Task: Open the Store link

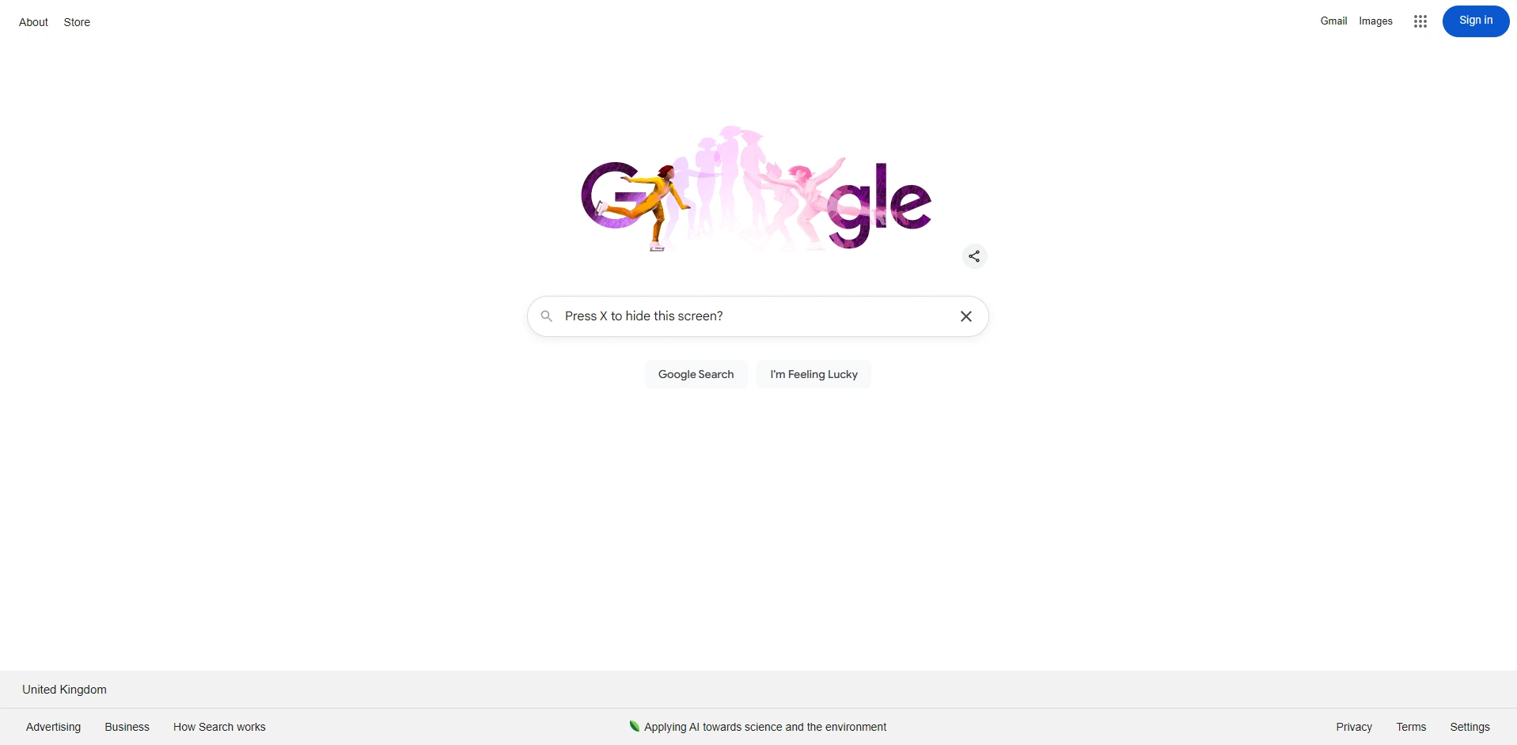Action: 77,22
